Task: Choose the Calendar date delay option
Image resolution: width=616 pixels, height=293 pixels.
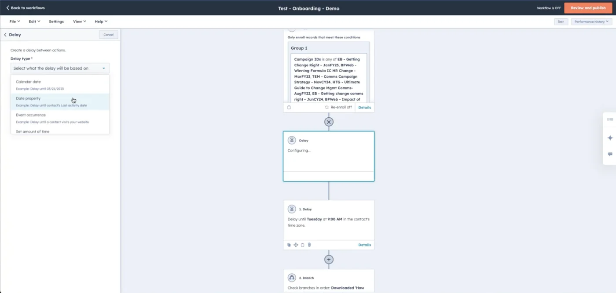Action: (60, 85)
